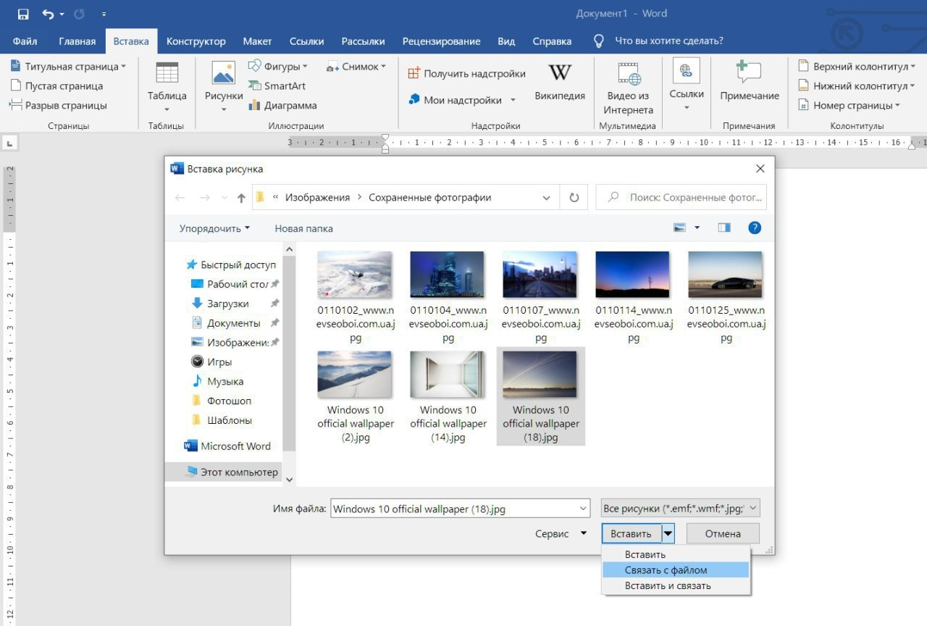Click the SmartArt icon in the ribbon
This screenshot has width=927, height=626.
point(255,86)
